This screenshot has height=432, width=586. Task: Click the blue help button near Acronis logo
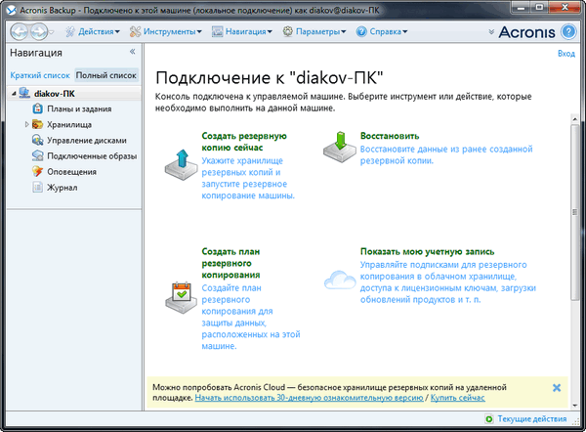point(568,32)
